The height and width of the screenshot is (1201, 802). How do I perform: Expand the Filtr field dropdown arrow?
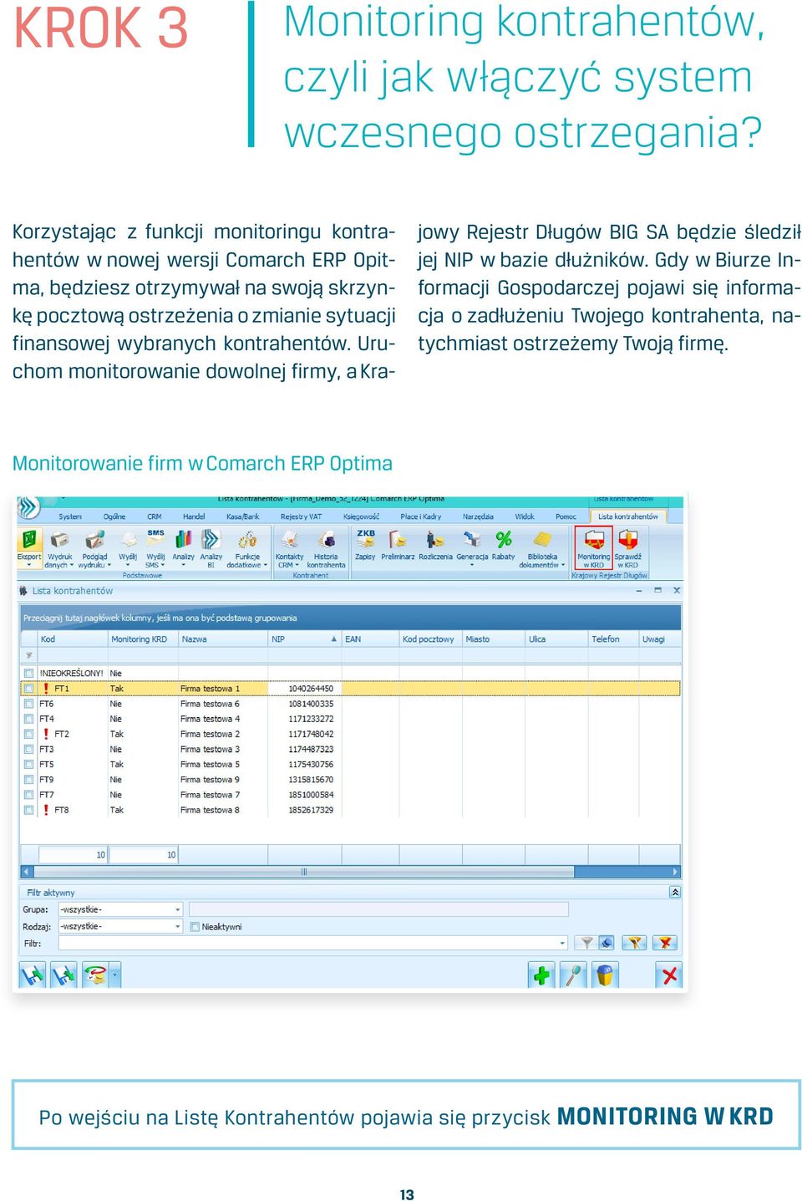point(562,943)
